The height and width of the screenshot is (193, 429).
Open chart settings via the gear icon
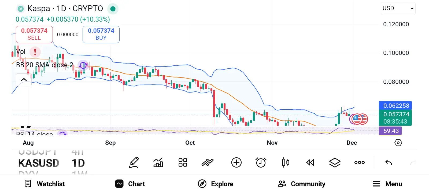tap(398, 143)
